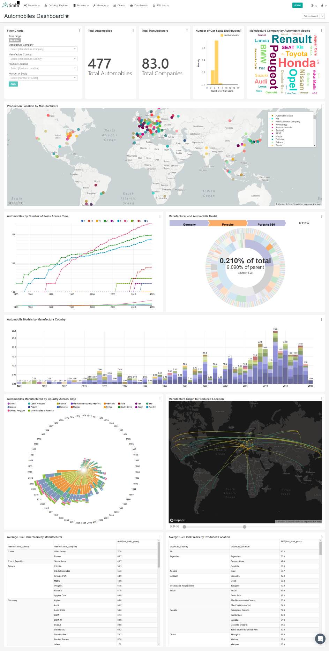Expand the Manage menu

click(101, 6)
